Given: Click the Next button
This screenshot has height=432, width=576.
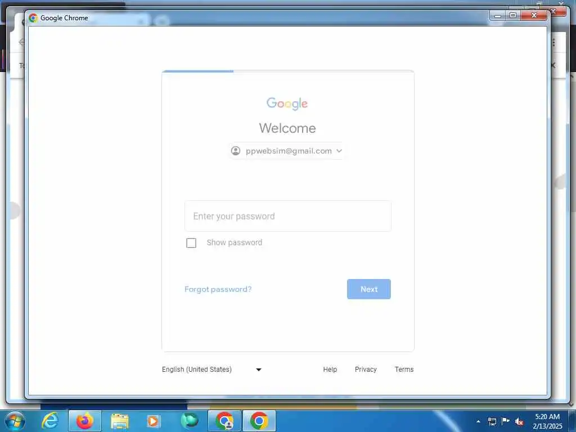Looking at the screenshot, I should (x=369, y=289).
